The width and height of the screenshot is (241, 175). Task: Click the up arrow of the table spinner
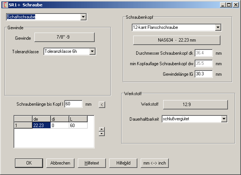(101, 130)
